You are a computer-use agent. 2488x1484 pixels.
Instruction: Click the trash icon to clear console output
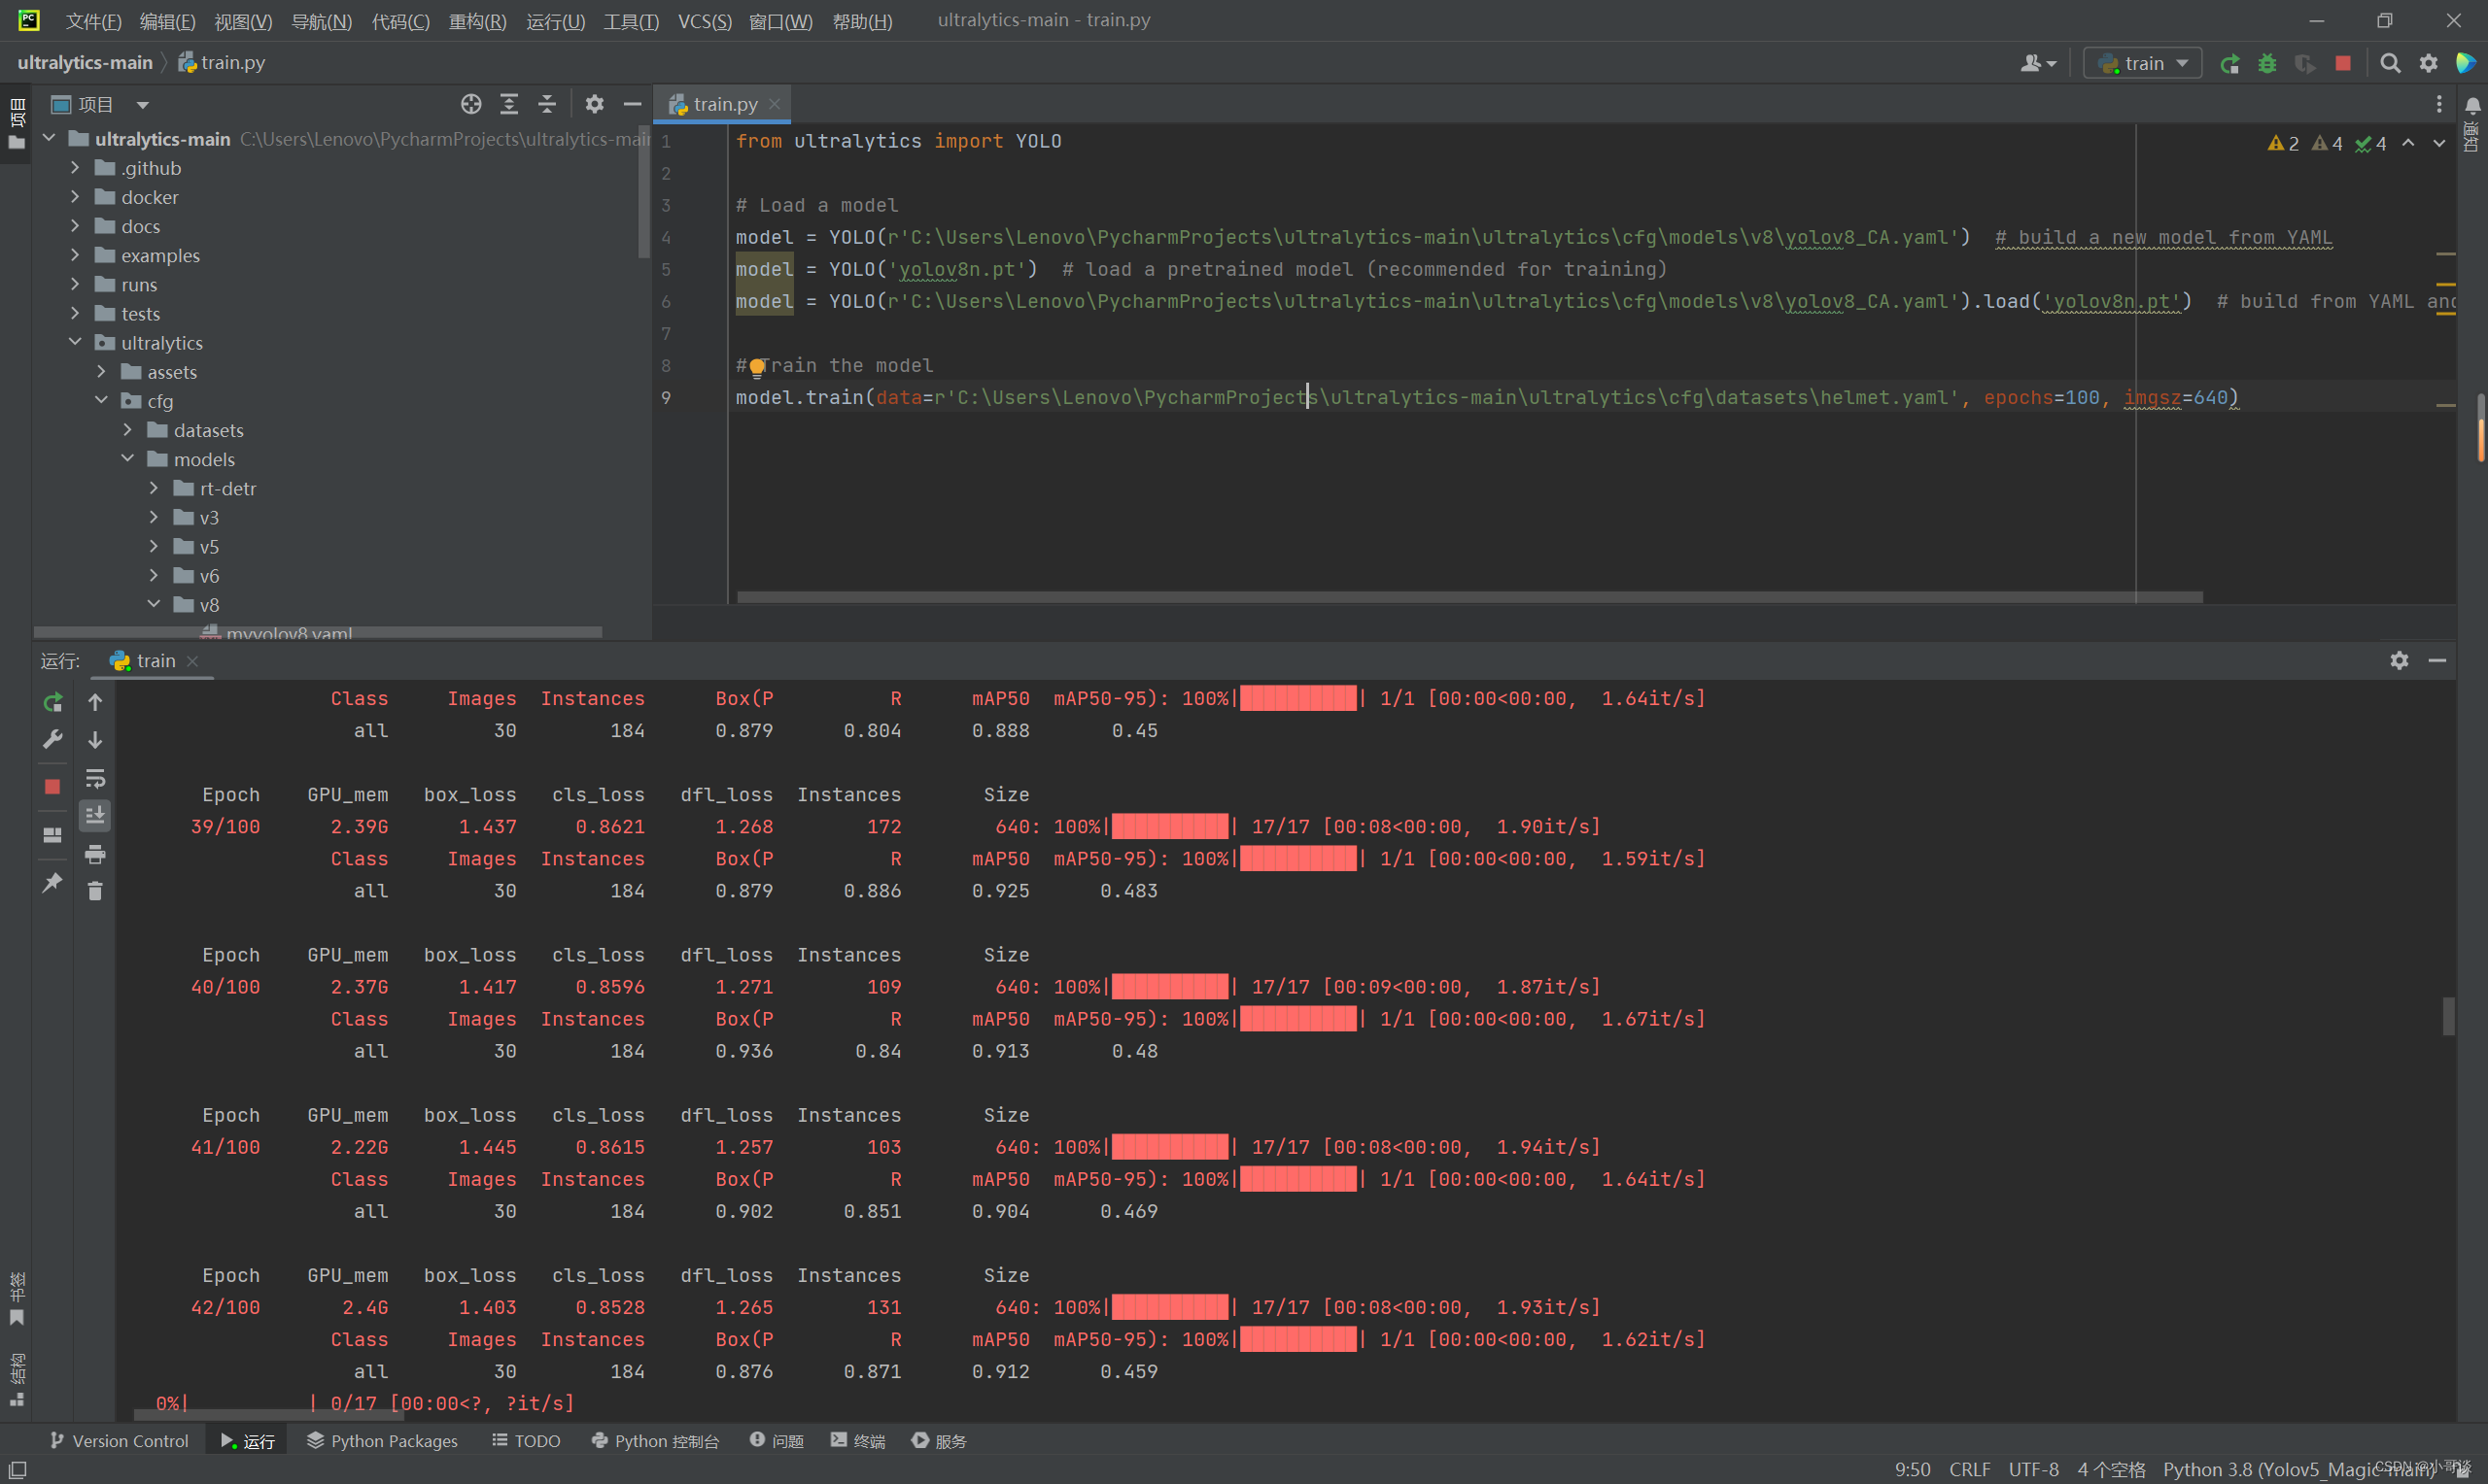click(x=95, y=891)
